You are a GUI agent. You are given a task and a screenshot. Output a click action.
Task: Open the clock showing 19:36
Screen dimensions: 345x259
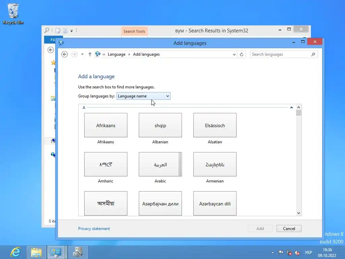pos(327,253)
